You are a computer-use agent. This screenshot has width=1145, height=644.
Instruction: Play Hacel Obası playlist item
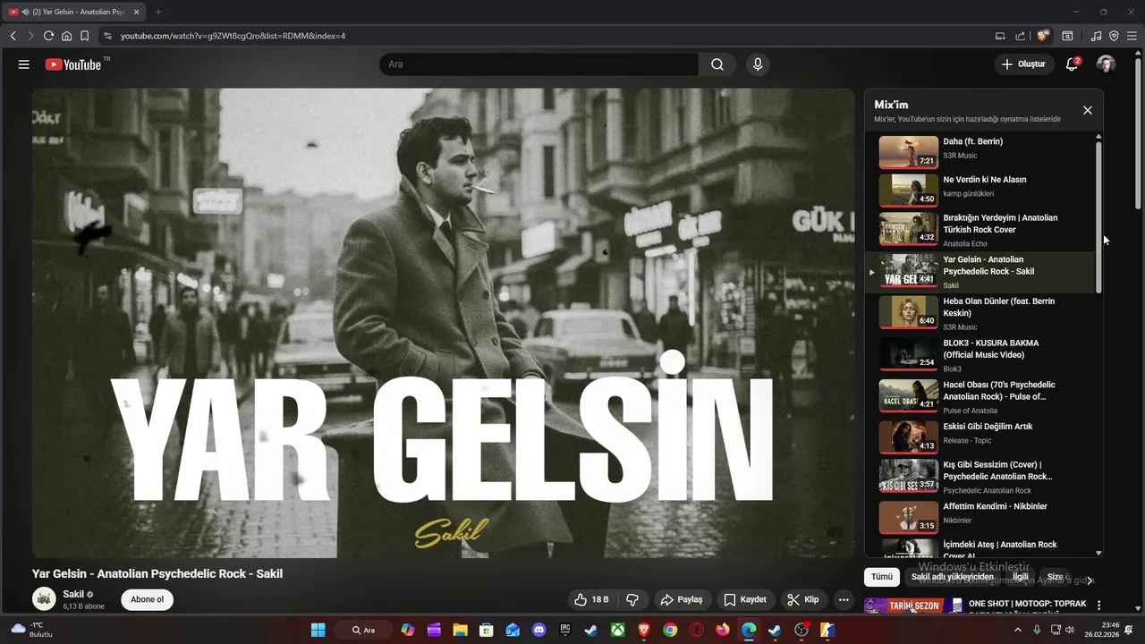point(980,396)
